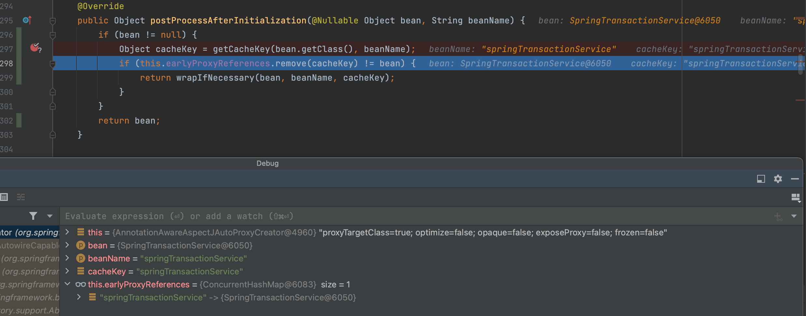
Task: Click the conditional breakpoint on line 297
Action: pyautogui.click(x=35, y=48)
